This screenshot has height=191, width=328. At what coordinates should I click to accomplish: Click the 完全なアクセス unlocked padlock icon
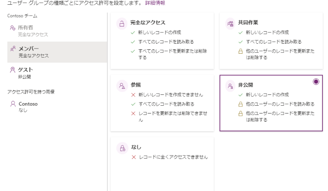[122, 24]
